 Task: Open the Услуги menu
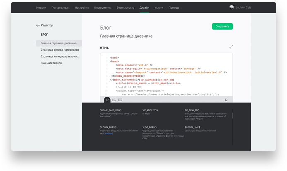(x=159, y=8)
